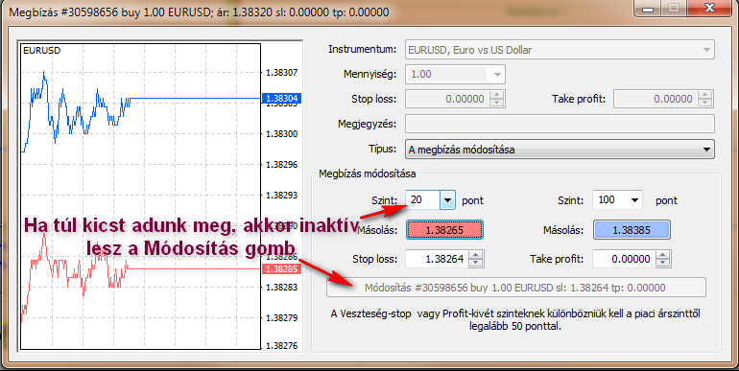Open the Szint 100 pont dropdown arrow
Image resolution: width=739 pixels, height=371 pixels.
pyautogui.click(x=634, y=200)
